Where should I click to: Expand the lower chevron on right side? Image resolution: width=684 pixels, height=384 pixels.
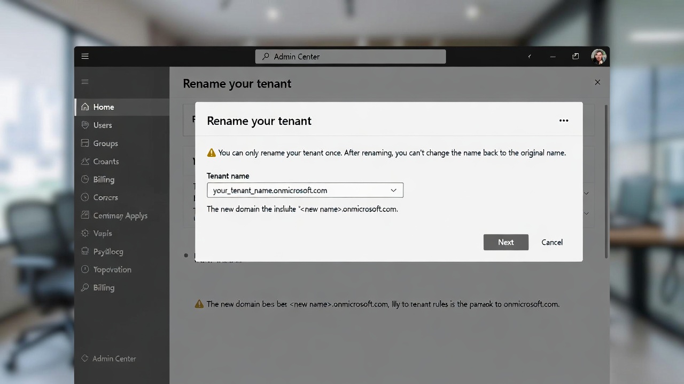(586, 213)
